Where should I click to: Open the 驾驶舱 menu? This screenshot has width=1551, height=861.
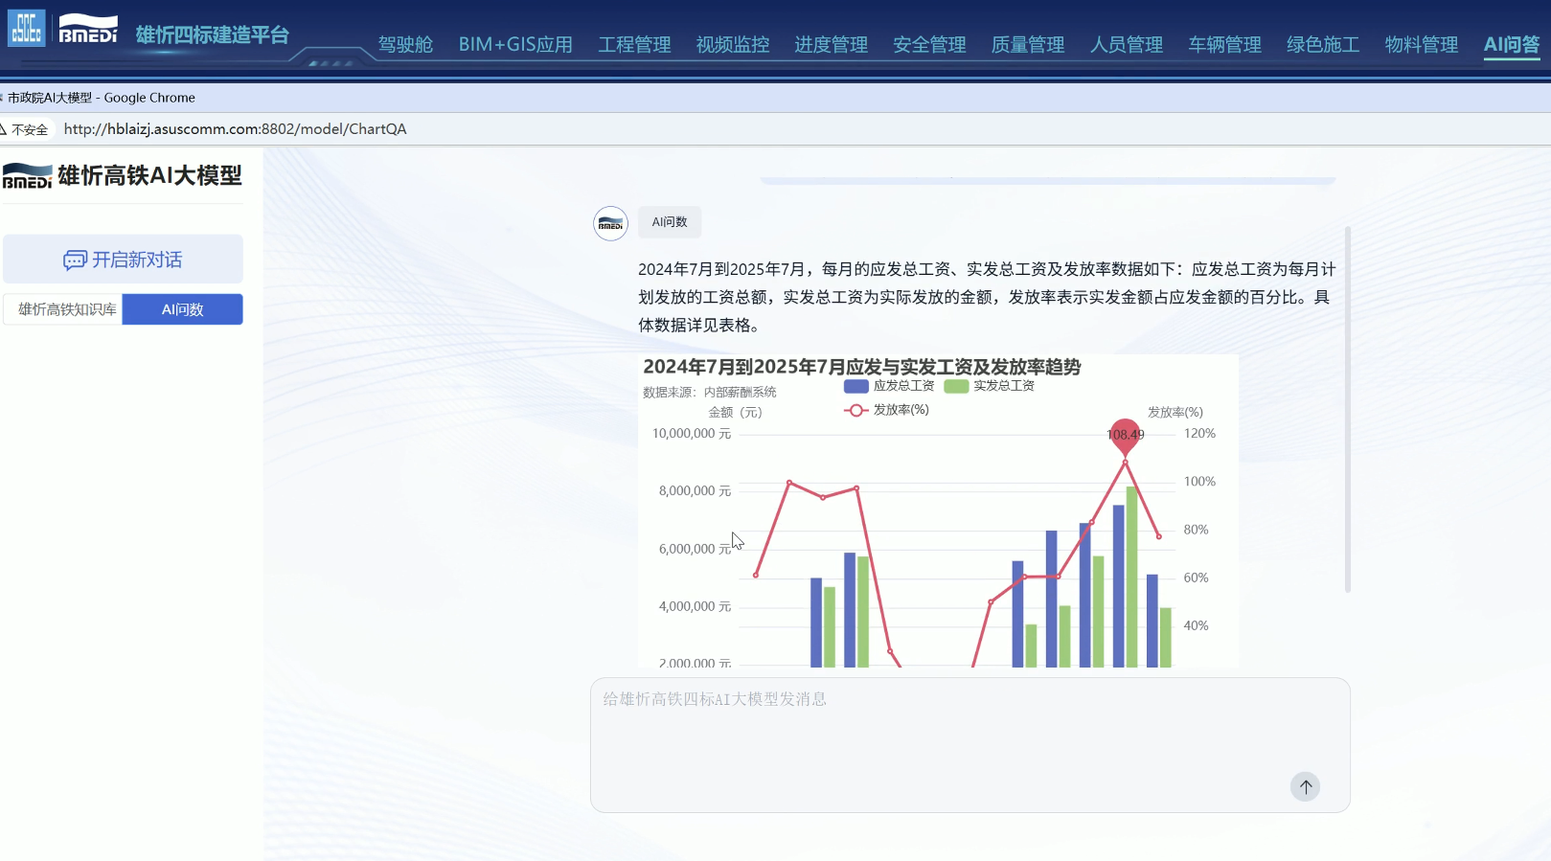tap(405, 45)
